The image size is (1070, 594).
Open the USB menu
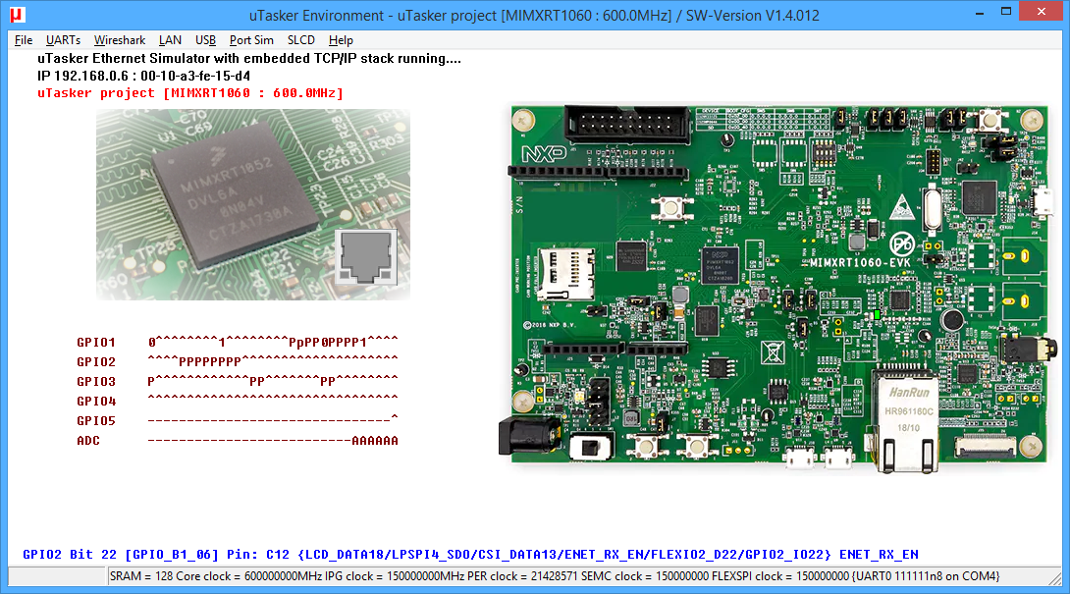(205, 40)
